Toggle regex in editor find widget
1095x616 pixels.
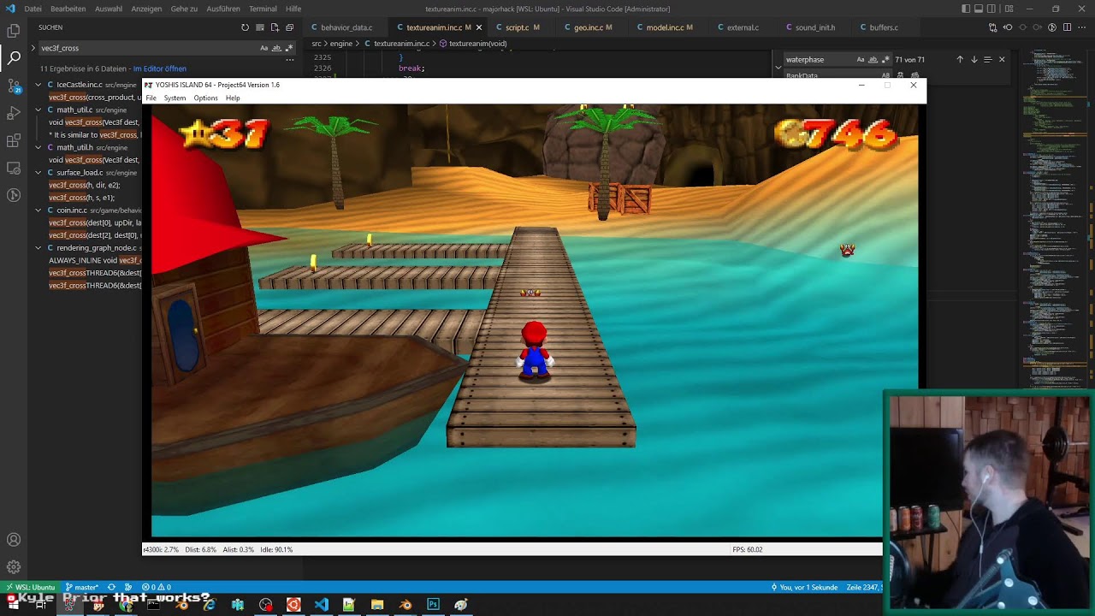[886, 60]
